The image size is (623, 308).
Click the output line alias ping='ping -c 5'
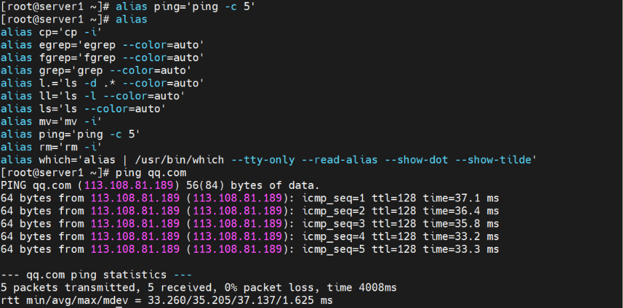pos(71,134)
